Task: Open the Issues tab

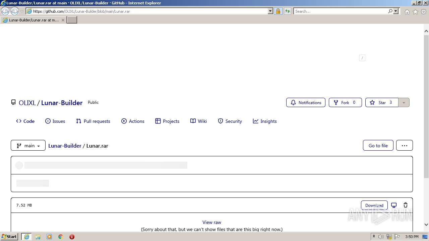Action: (x=55, y=121)
